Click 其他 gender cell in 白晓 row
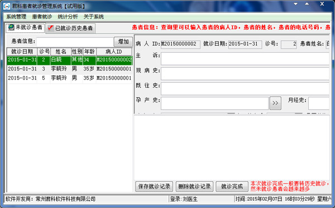The image size is (335, 208). (x=77, y=60)
